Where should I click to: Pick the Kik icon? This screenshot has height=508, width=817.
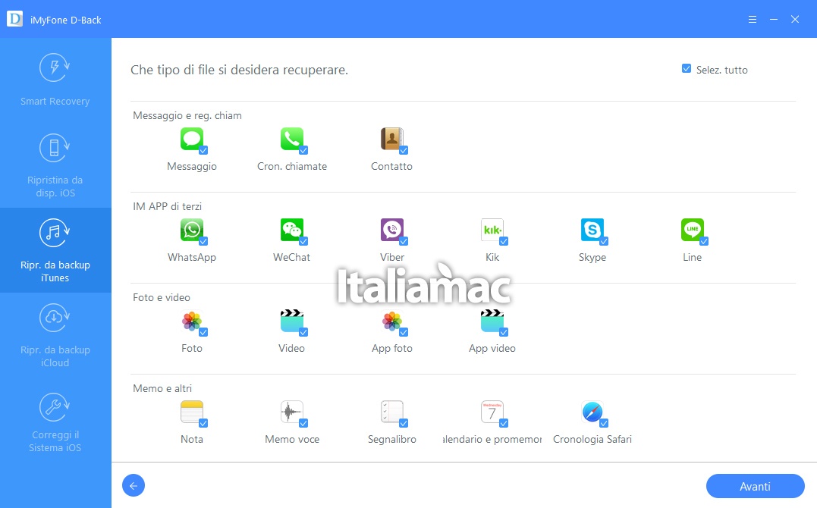(x=492, y=230)
